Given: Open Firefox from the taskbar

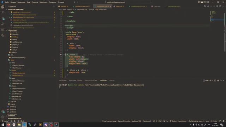Looking at the screenshot, I should pyautogui.click(x=8, y=125).
